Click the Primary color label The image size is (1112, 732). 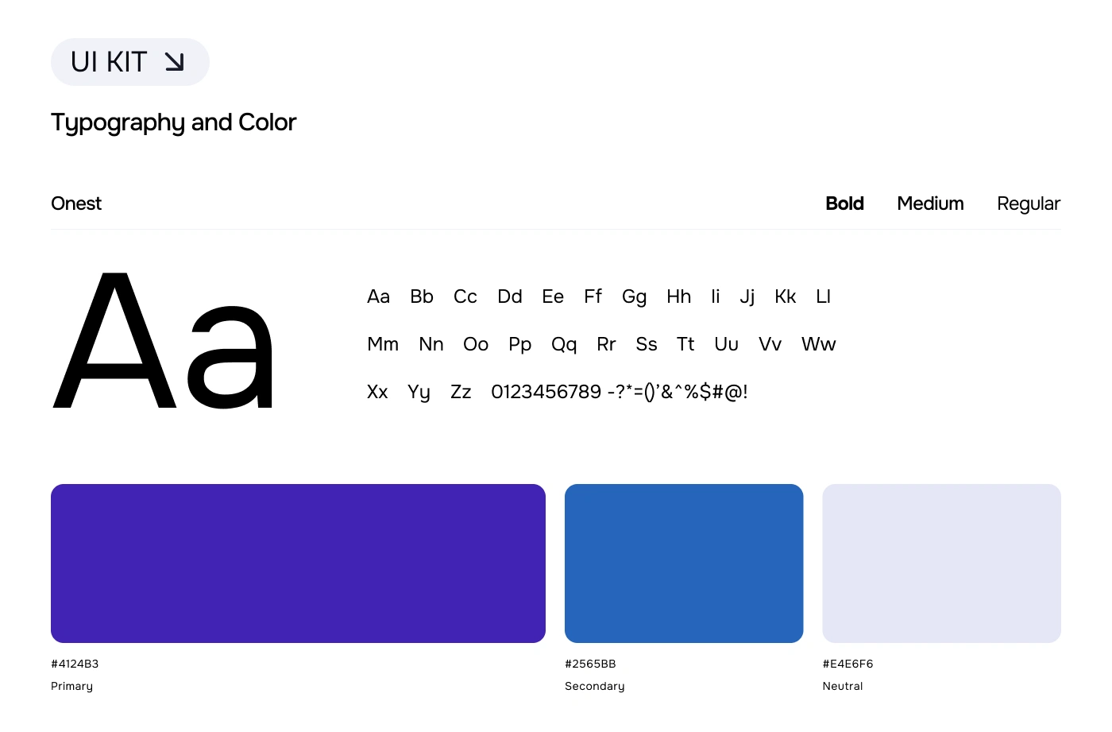tap(71, 687)
